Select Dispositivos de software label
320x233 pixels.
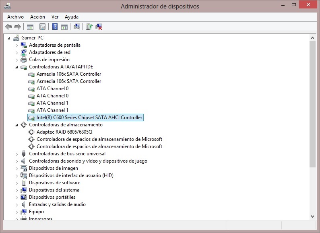point(54,183)
